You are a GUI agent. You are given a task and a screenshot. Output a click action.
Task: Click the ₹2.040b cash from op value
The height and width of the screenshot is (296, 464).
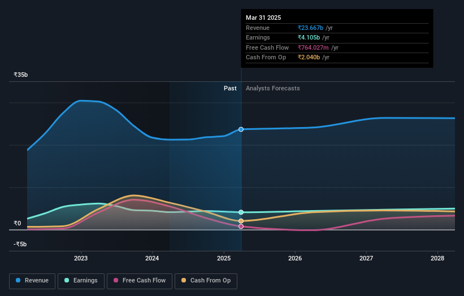coord(309,58)
